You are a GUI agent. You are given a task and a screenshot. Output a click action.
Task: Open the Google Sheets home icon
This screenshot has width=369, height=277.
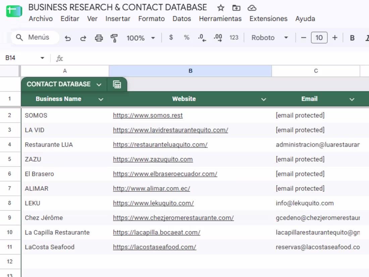pos(14,11)
